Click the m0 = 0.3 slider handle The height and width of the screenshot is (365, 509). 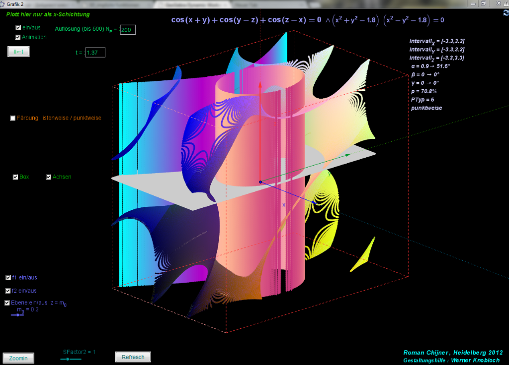pyautogui.click(x=18, y=315)
